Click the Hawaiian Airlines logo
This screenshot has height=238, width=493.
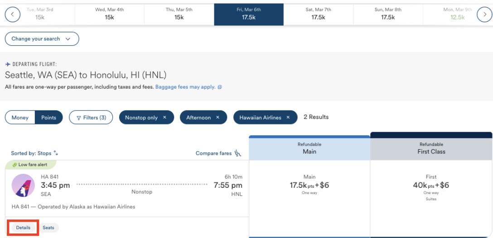pyautogui.click(x=23, y=186)
